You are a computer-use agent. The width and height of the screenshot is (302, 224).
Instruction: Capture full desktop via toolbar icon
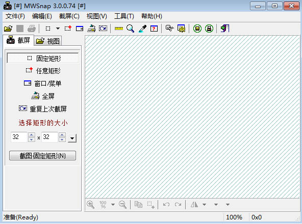[x=91, y=29]
